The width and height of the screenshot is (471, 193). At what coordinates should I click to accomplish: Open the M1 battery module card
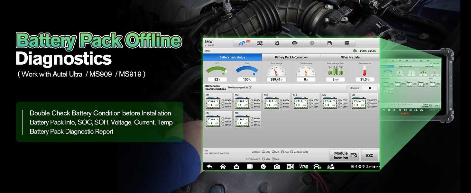click(218, 101)
